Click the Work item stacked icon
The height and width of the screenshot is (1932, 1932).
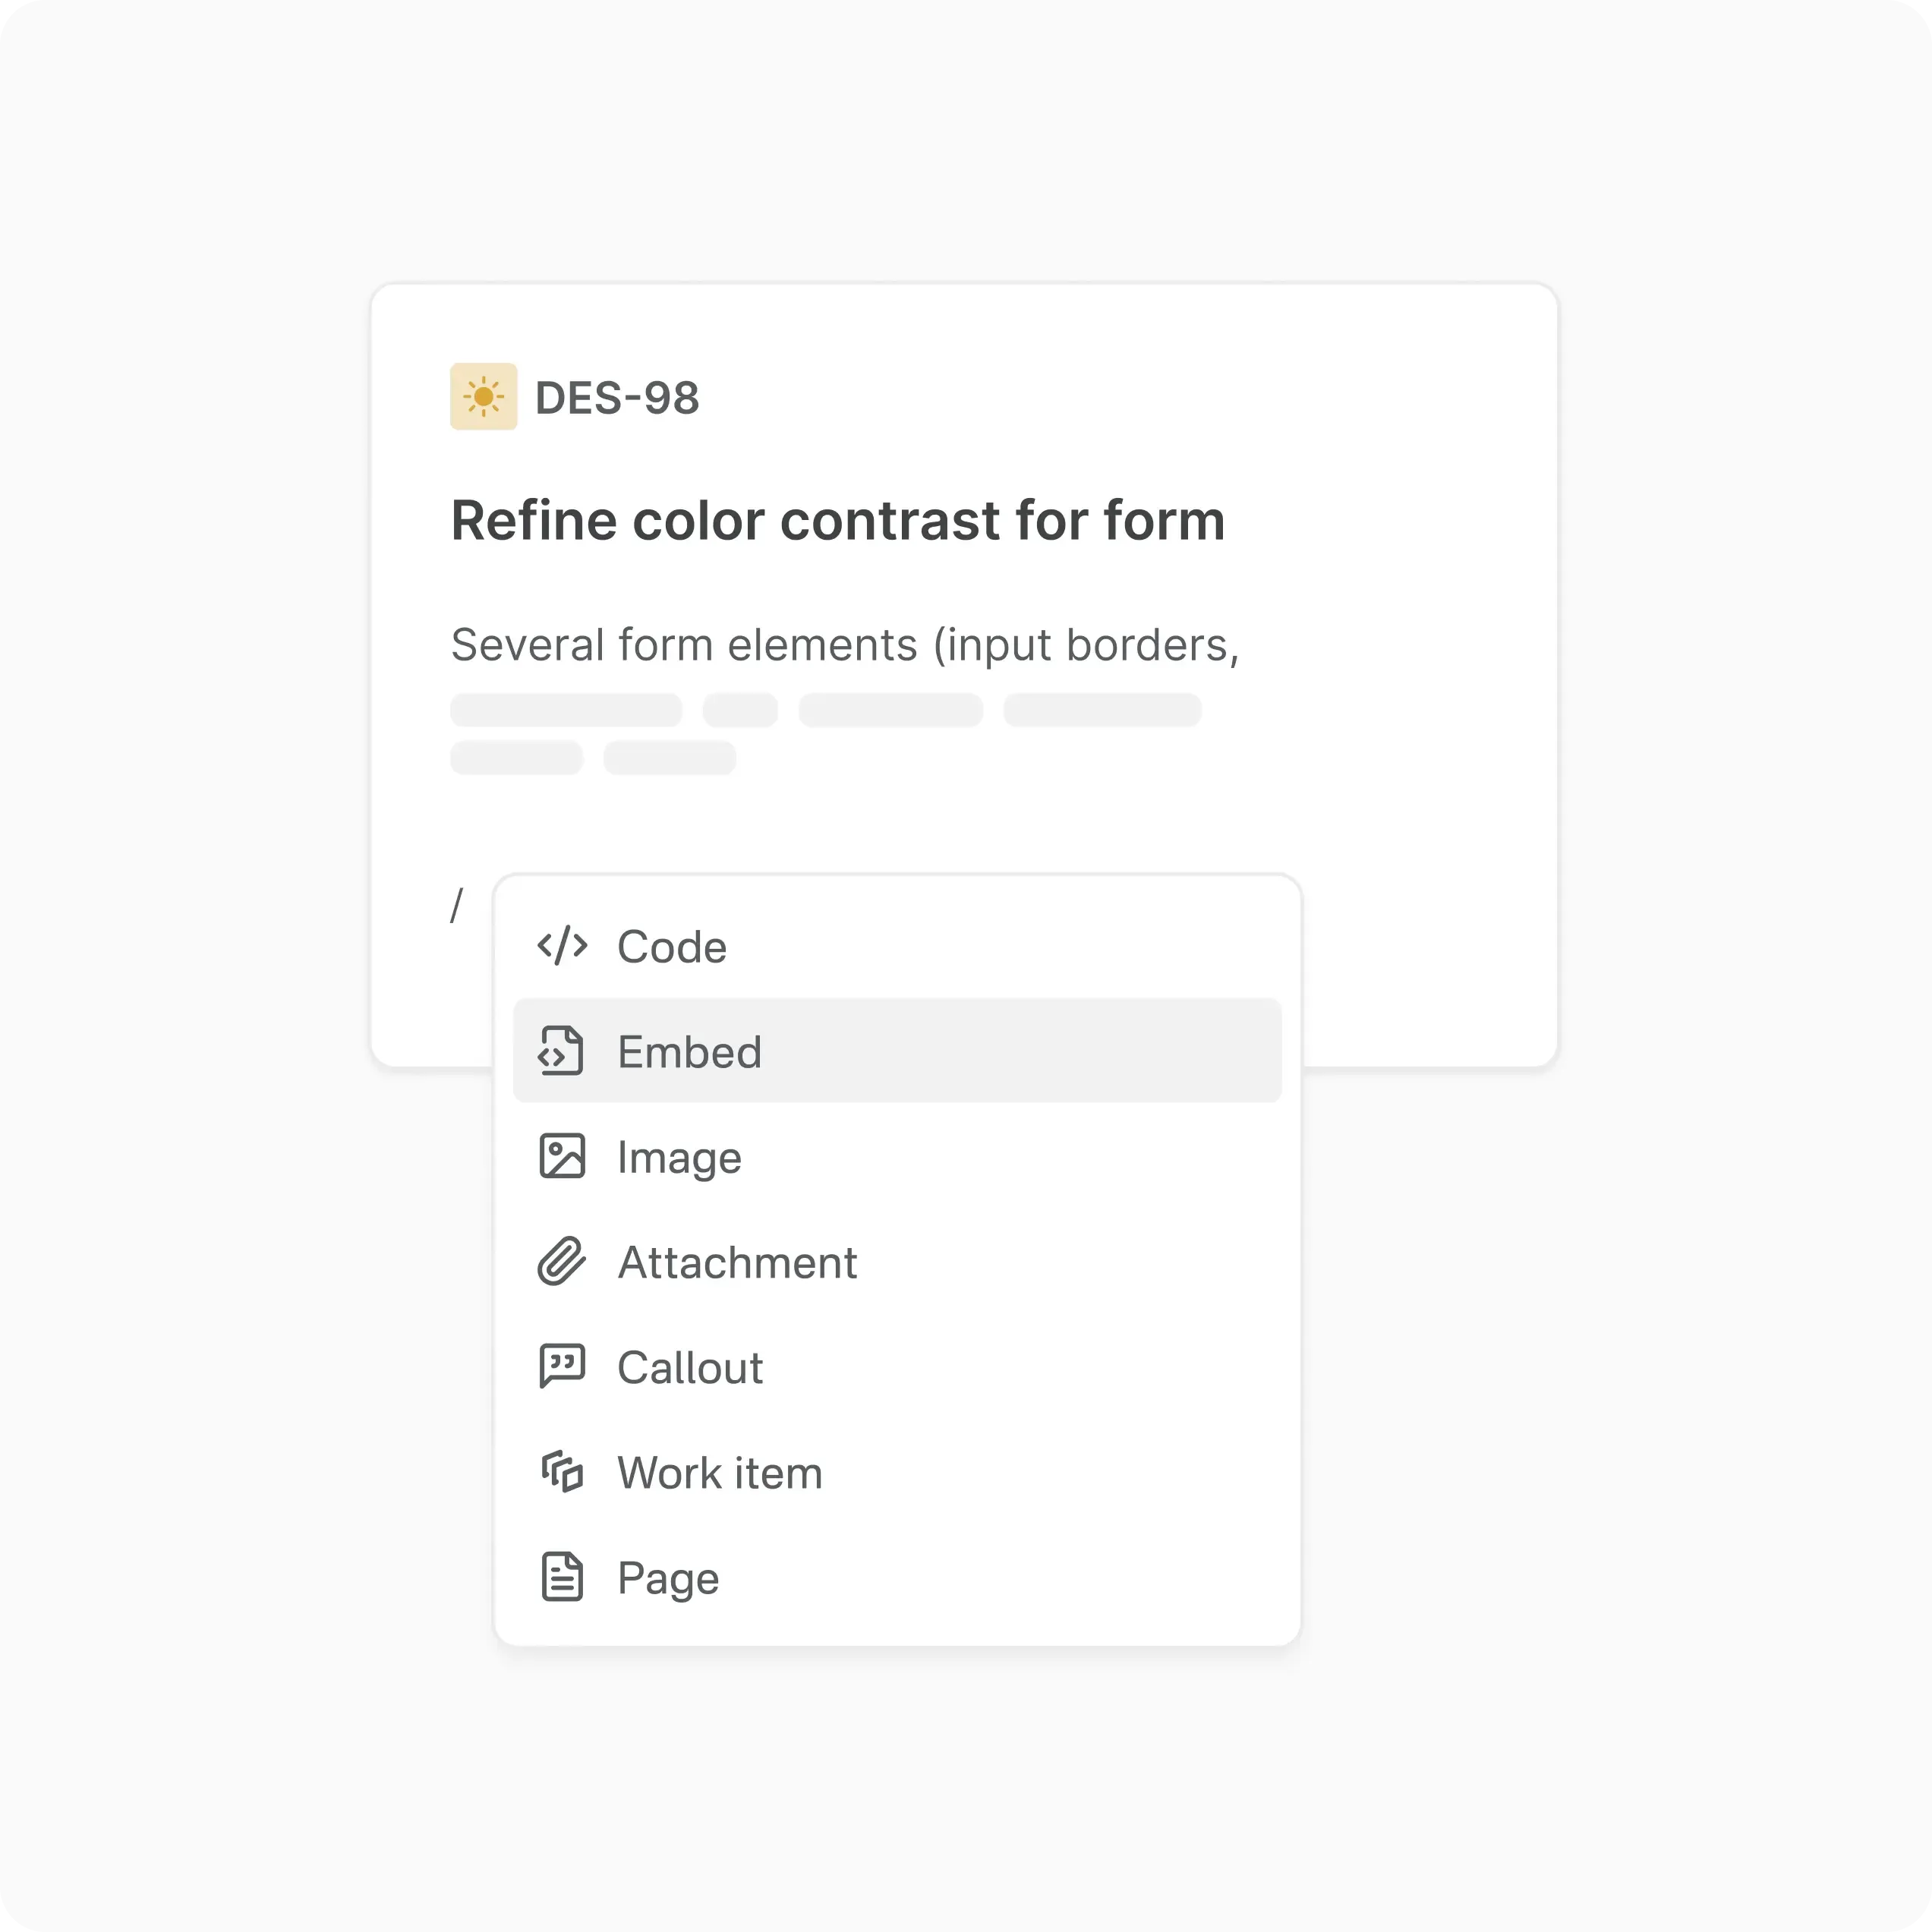pos(562,1472)
